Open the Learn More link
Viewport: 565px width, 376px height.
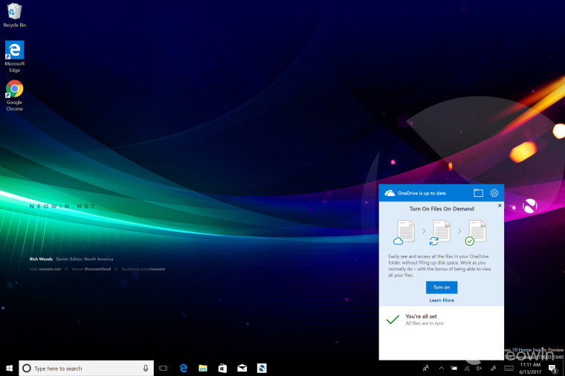(x=442, y=300)
